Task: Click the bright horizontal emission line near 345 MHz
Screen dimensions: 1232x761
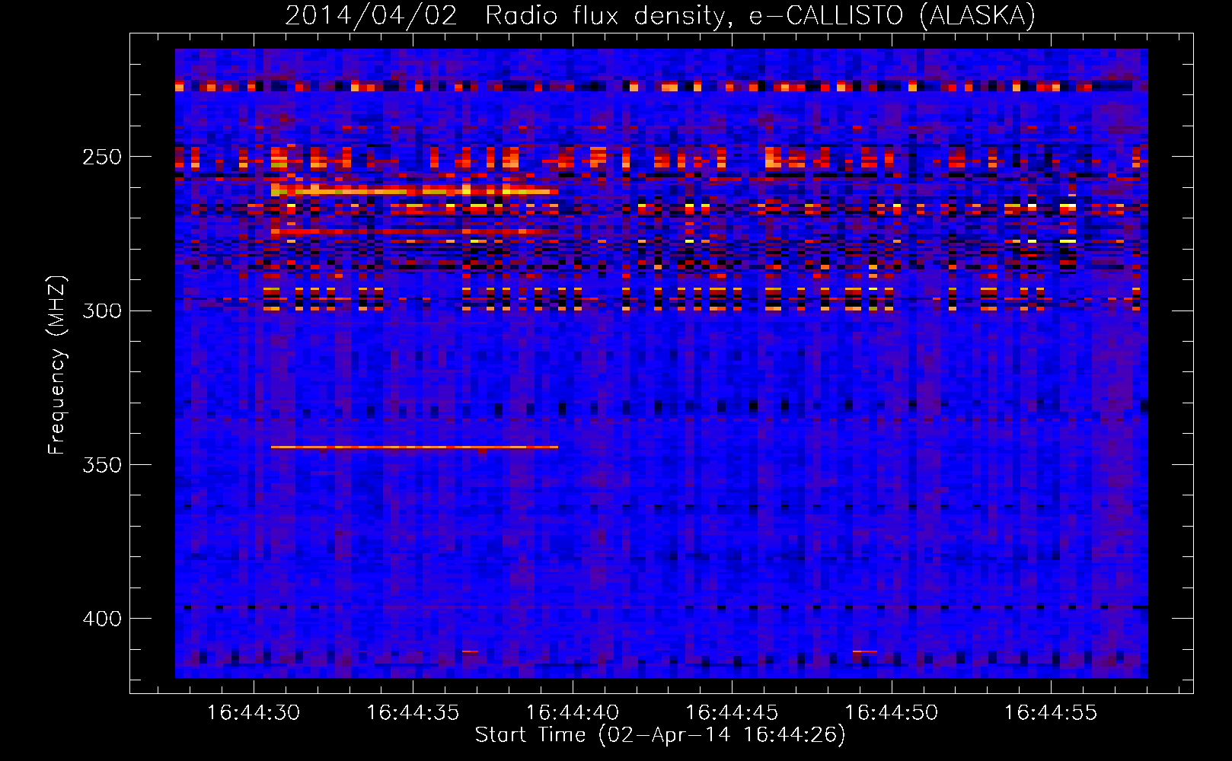Action: (x=414, y=447)
